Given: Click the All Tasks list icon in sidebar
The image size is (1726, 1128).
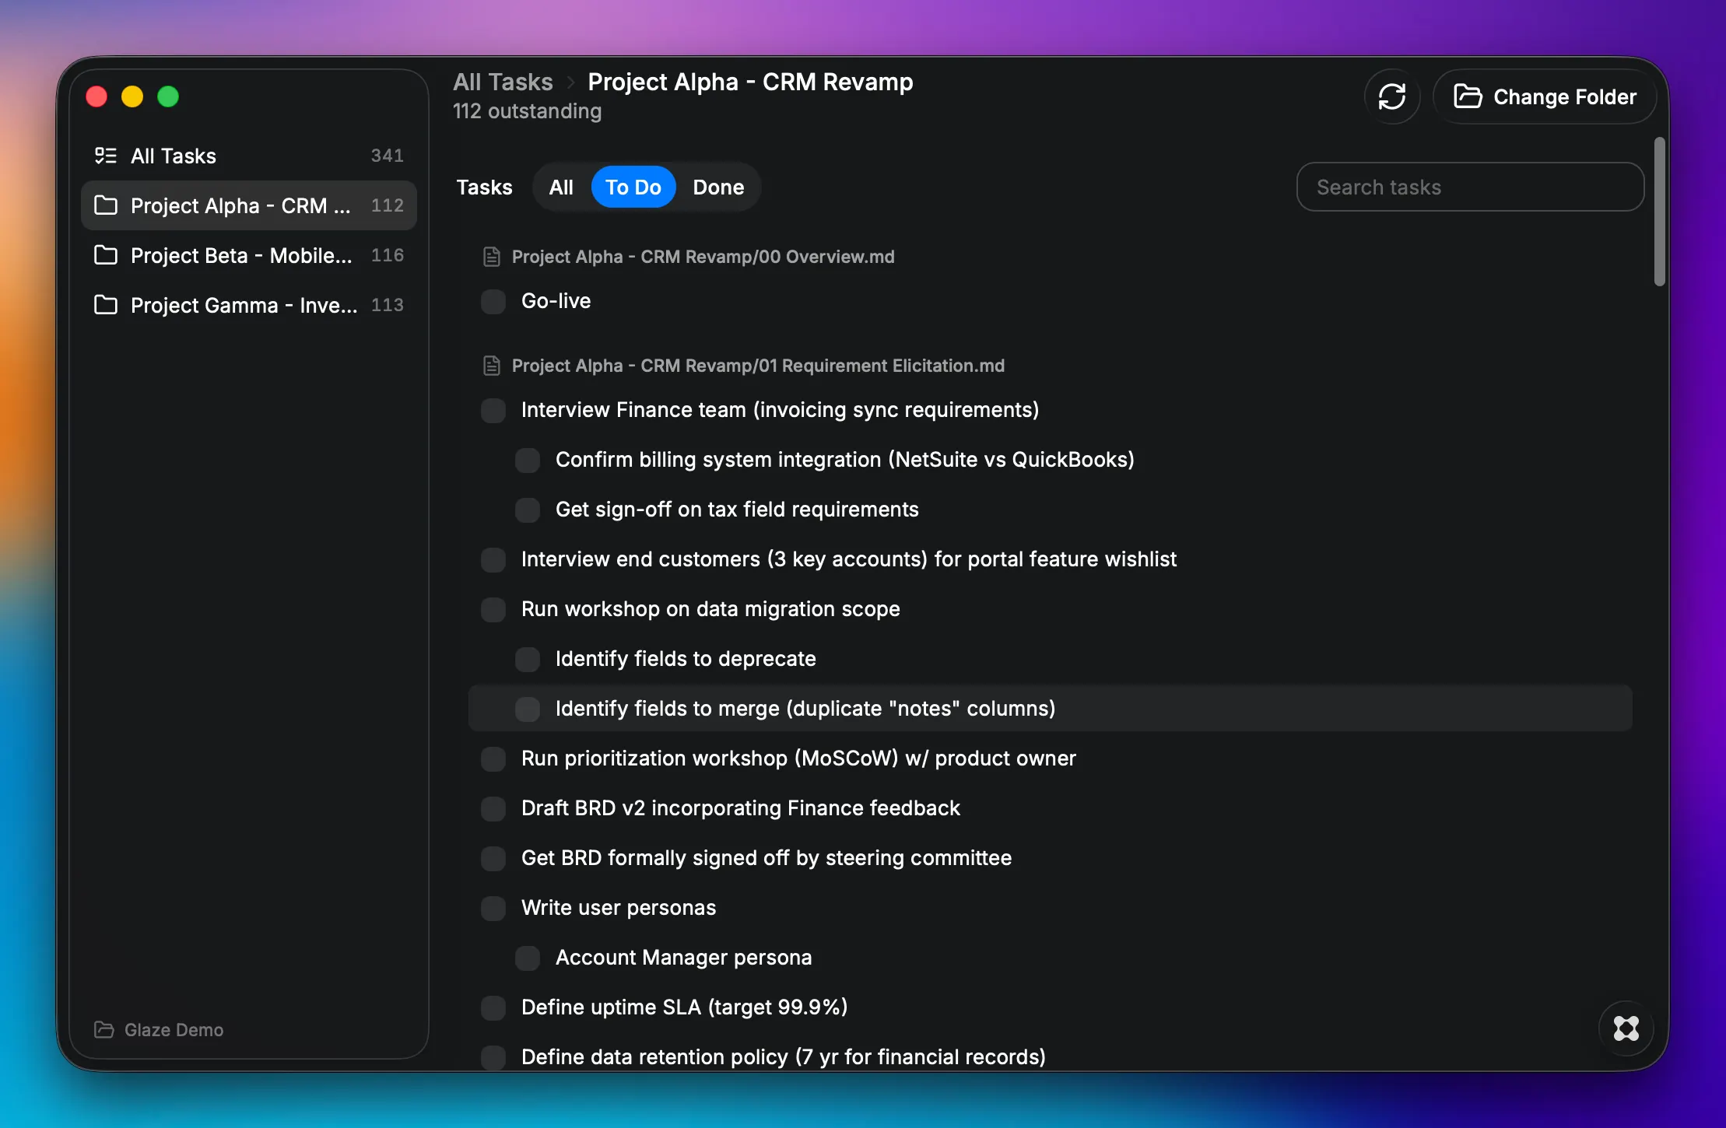Looking at the screenshot, I should (x=106, y=156).
